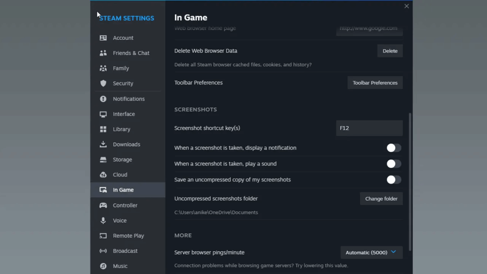Switch to Voice settings label
This screenshot has width=487, height=274.
click(119, 221)
